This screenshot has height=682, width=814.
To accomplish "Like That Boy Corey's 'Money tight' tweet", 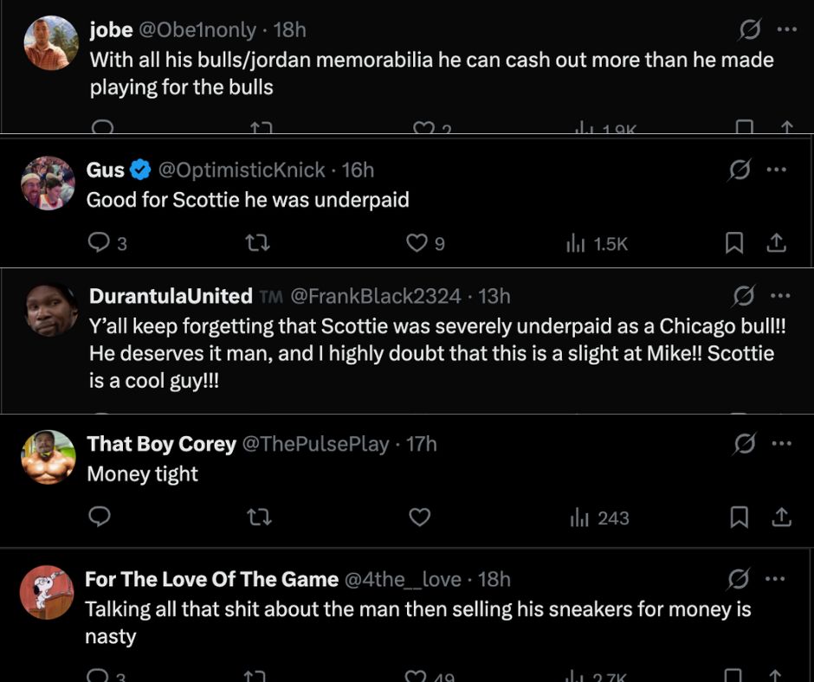I will 419,517.
